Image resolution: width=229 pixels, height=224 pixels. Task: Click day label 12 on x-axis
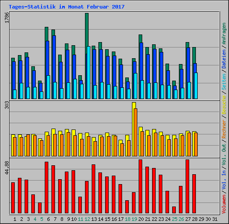pos(87,219)
